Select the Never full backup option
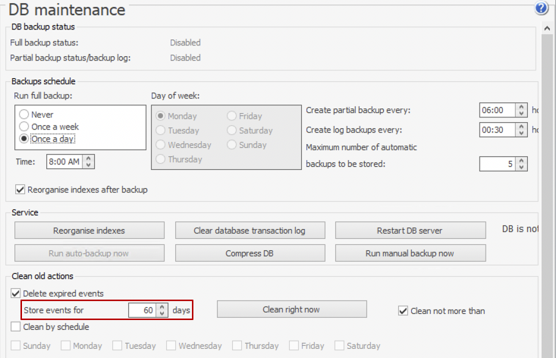Screen dimensions: 556x358 coord(24,114)
